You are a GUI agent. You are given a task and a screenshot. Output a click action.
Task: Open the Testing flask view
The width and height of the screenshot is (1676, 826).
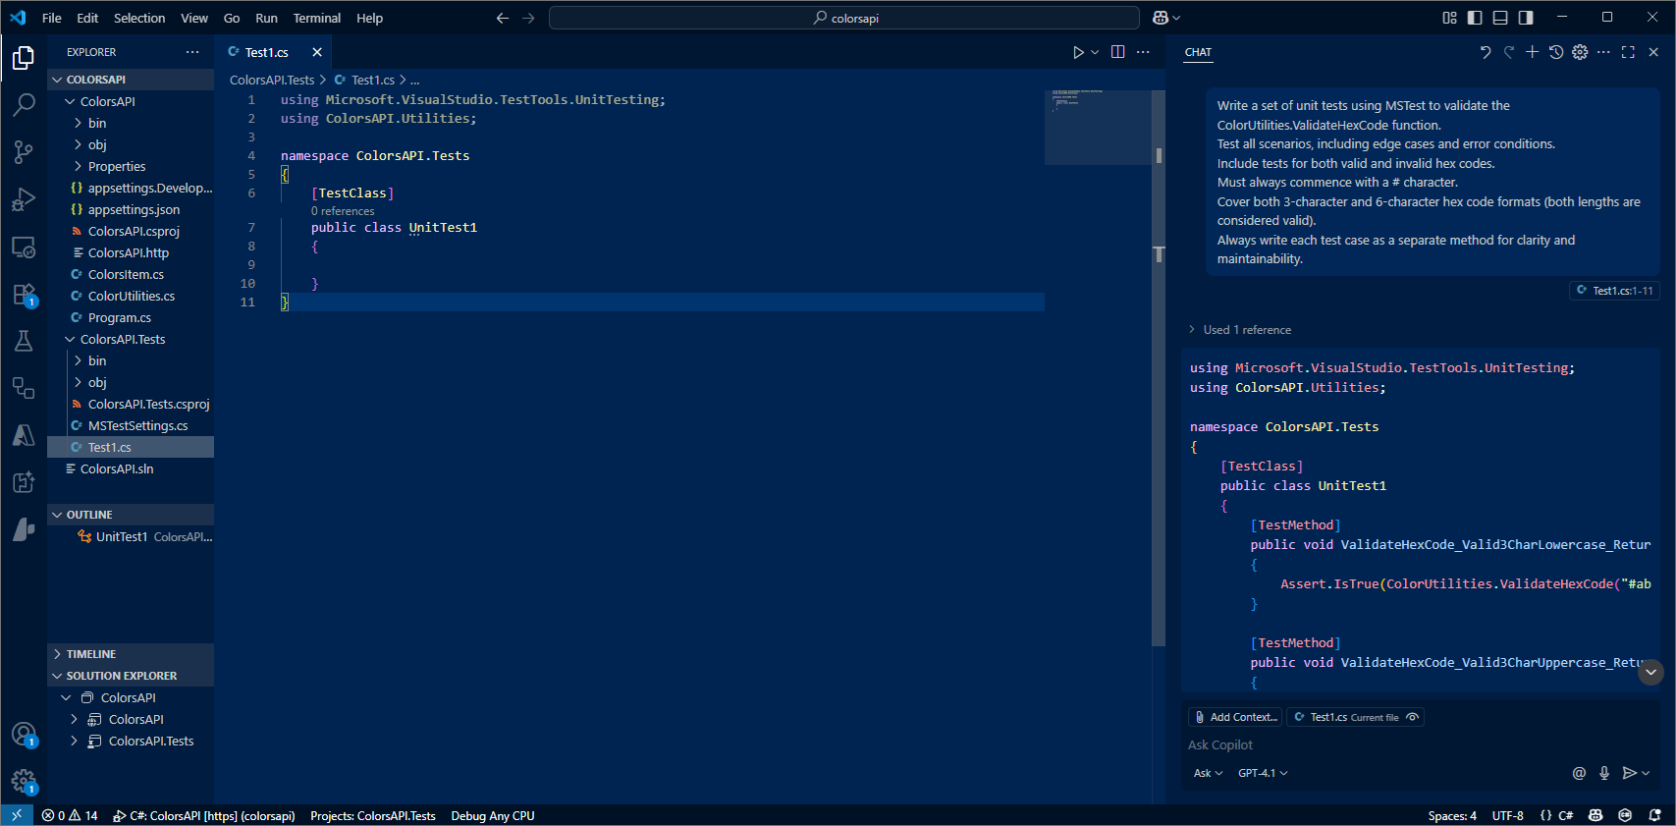click(24, 341)
